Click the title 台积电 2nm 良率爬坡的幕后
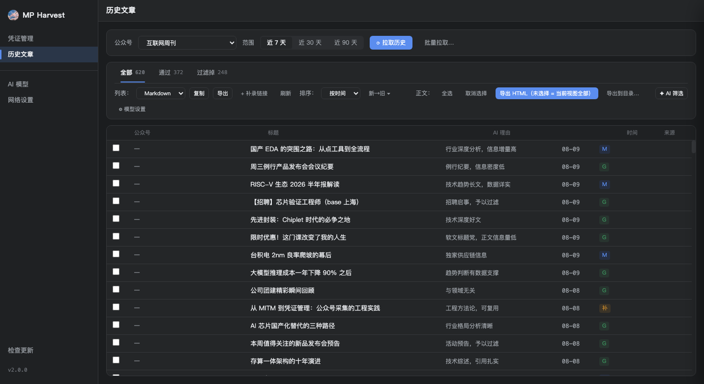 pyautogui.click(x=291, y=255)
